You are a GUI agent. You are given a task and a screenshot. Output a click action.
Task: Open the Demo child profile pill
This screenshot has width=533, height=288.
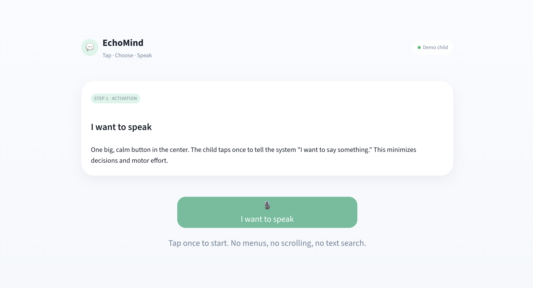[x=433, y=47]
